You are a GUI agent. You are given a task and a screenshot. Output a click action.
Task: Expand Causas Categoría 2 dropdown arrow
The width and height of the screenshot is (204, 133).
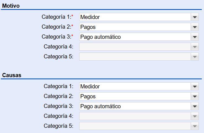click(x=195, y=96)
